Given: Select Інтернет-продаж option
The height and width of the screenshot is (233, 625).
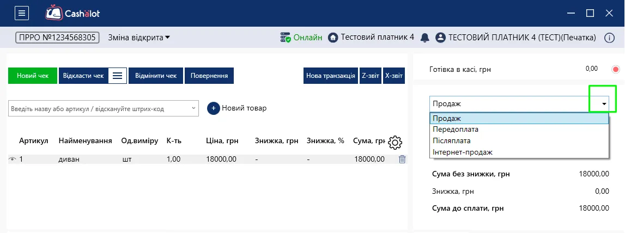Looking at the screenshot, I should (519, 152).
